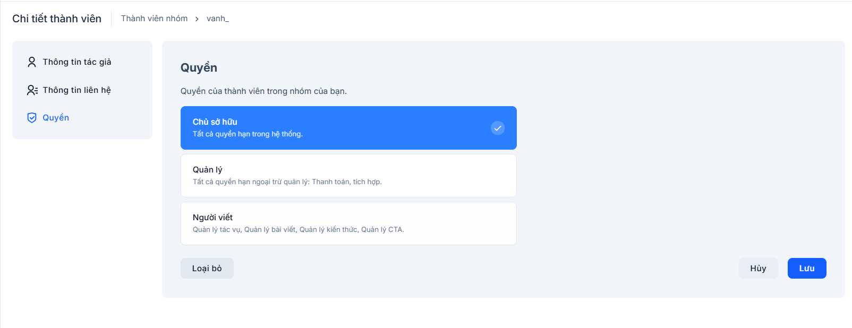Choose the Chủ sở hữu role option
Image resolution: width=852 pixels, height=328 pixels.
[340, 128]
